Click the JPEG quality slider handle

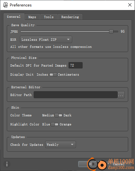111,32
